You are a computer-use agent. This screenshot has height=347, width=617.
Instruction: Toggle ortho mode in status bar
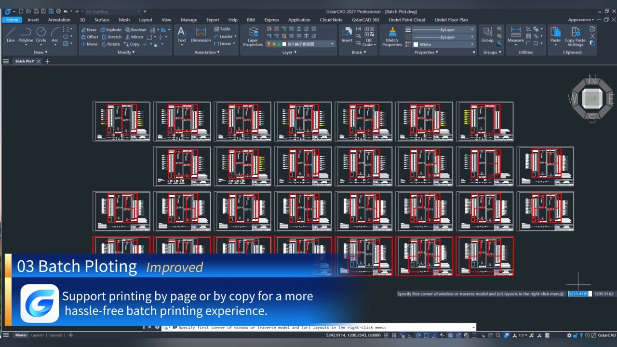point(410,335)
